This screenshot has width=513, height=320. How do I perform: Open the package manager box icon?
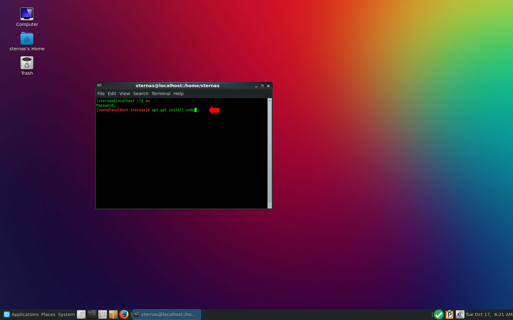coord(113,315)
